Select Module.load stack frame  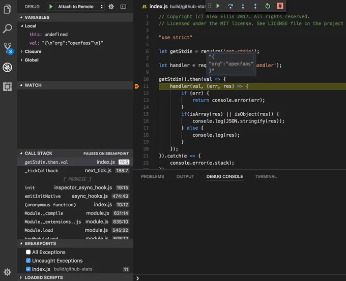[x=75, y=230]
